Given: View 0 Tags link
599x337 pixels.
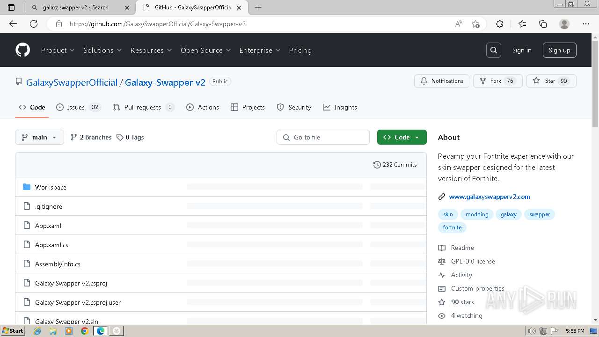Looking at the screenshot, I should pos(130,137).
